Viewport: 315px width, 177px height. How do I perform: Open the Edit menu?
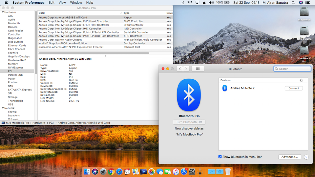(52, 3)
